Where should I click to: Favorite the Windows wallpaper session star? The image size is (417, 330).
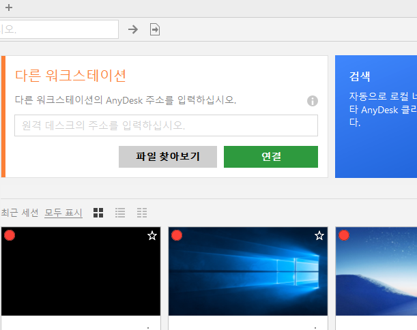(x=319, y=236)
